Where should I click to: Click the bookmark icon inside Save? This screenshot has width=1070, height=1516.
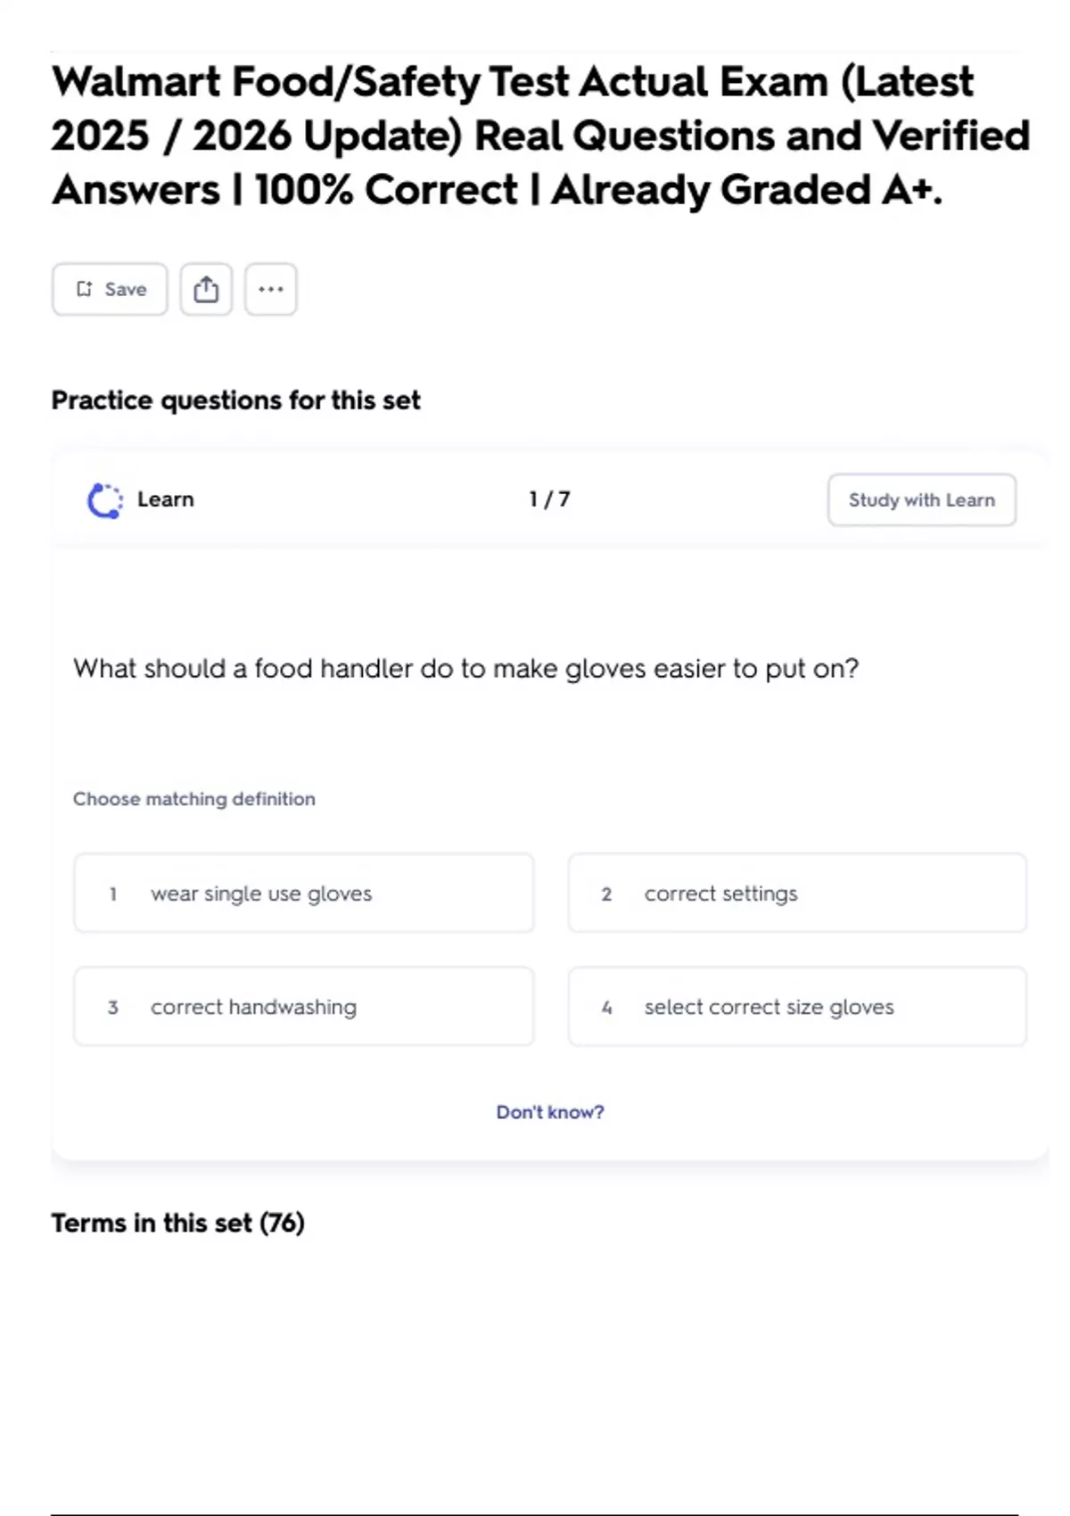click(x=84, y=289)
